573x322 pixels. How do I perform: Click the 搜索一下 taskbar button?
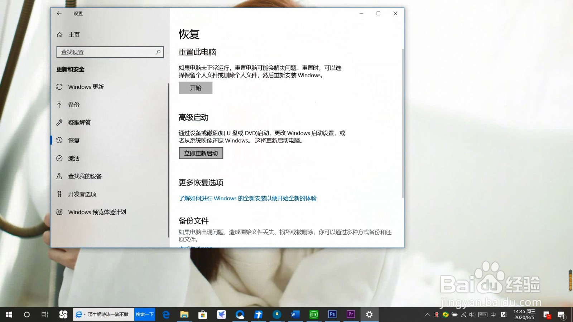click(145, 314)
